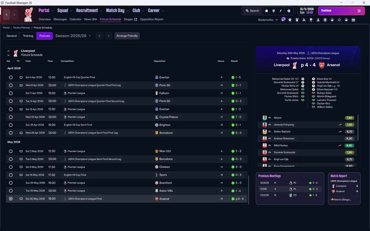Expand the Club menu chevron

(x=143, y=11)
